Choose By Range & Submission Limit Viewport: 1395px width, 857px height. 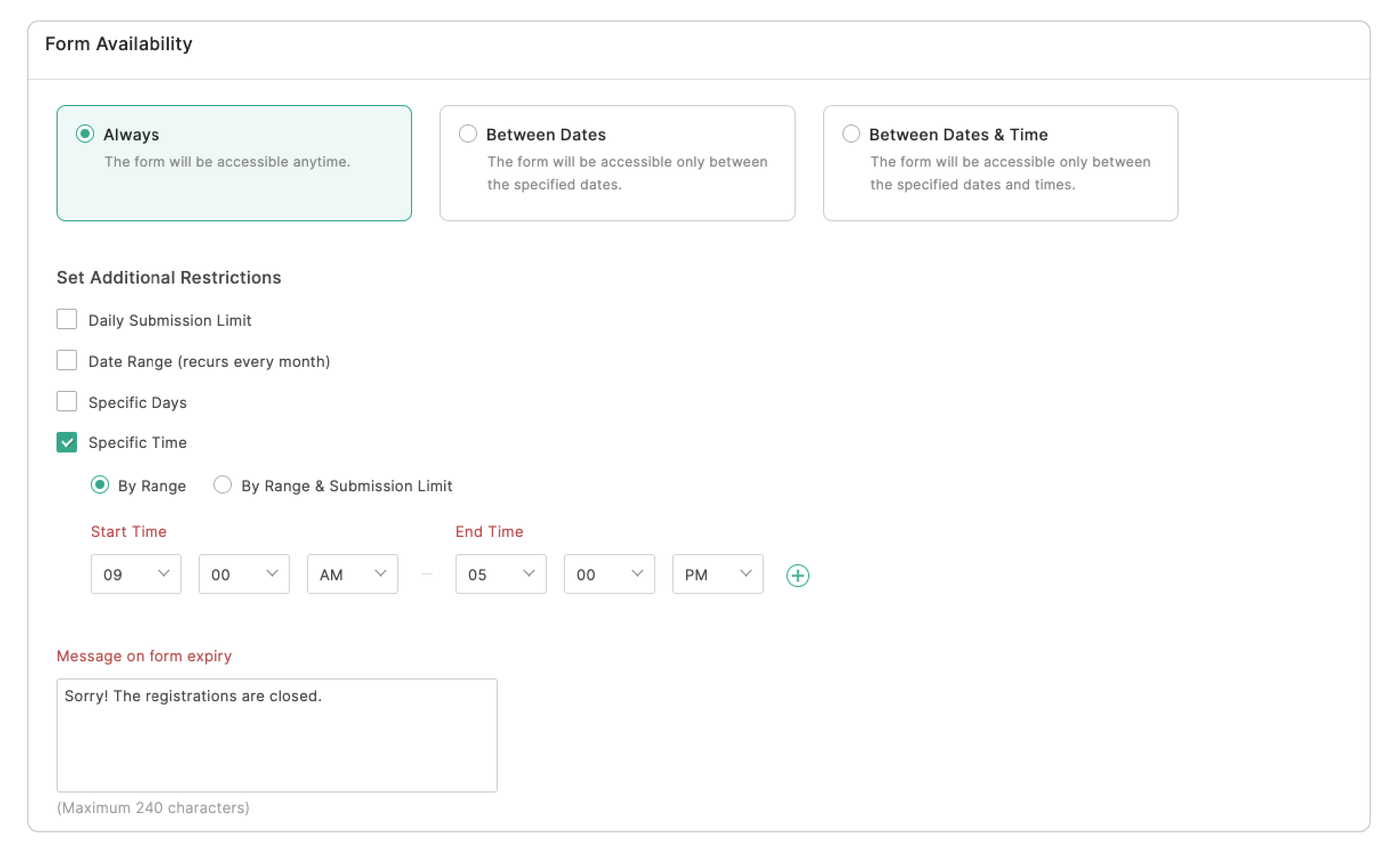(x=222, y=485)
